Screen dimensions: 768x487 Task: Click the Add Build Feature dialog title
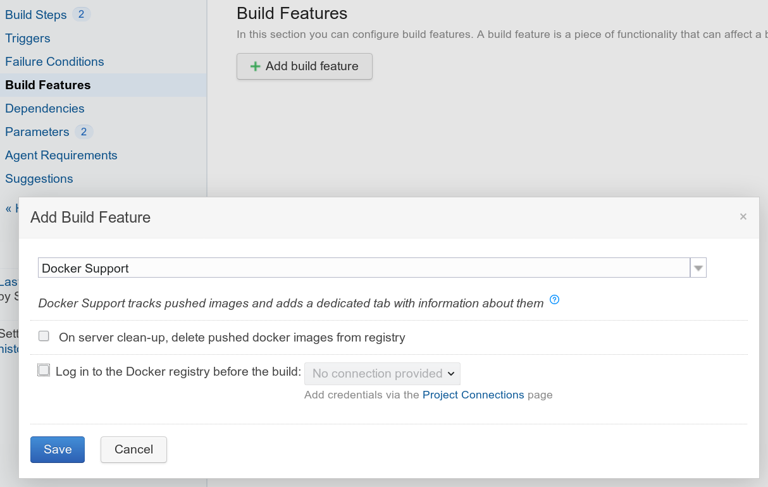pyautogui.click(x=90, y=218)
